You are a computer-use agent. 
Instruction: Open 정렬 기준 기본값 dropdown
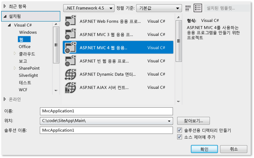[x=159, y=8]
